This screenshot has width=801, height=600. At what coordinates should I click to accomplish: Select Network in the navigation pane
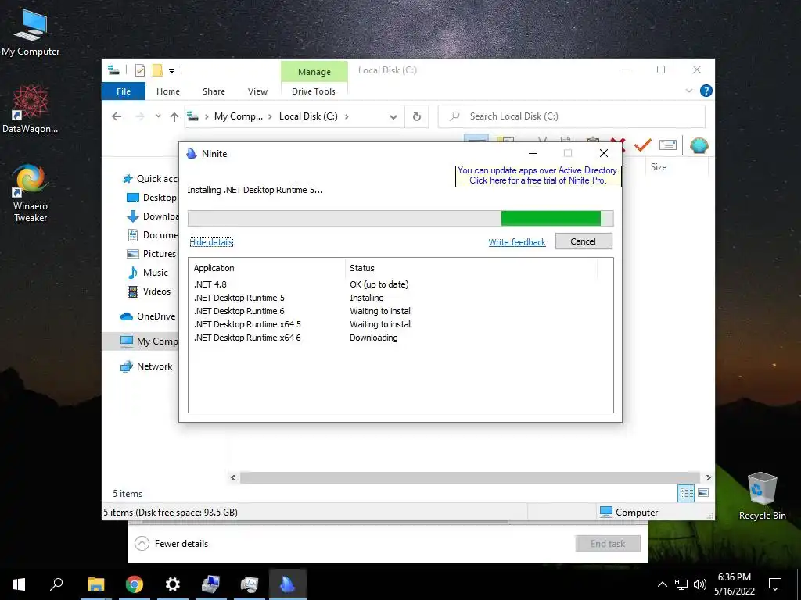coord(146,366)
